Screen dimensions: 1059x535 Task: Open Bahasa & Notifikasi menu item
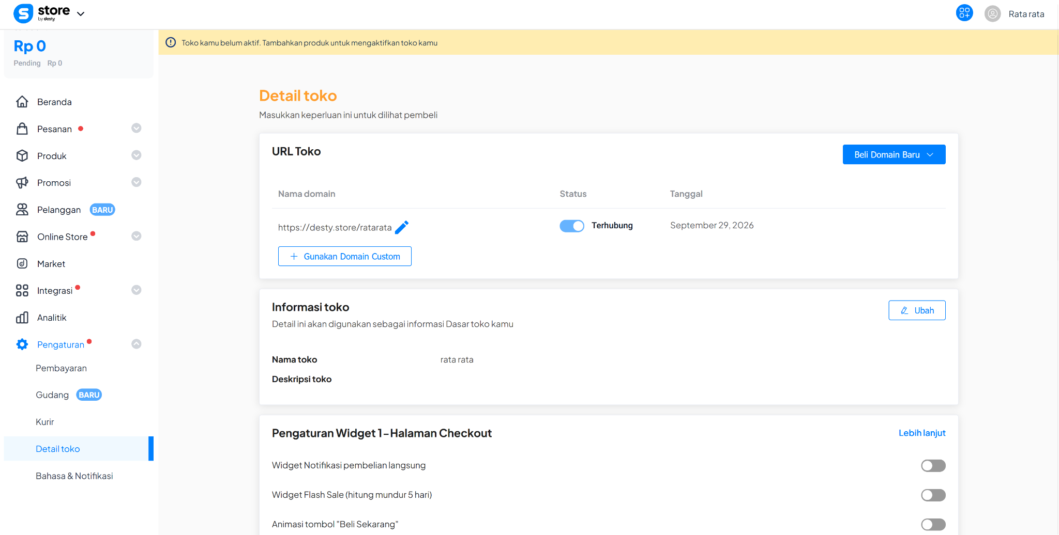pyautogui.click(x=74, y=476)
